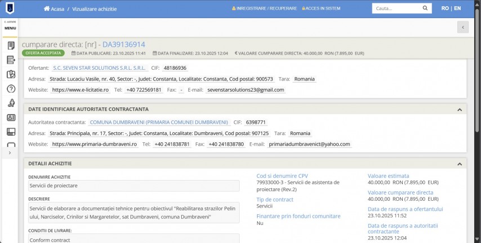Click the shield and document sidebar icon

10,74
